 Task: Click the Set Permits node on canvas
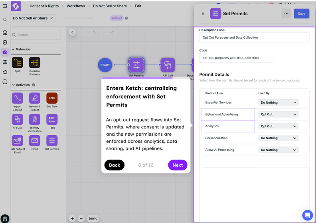pos(136,65)
